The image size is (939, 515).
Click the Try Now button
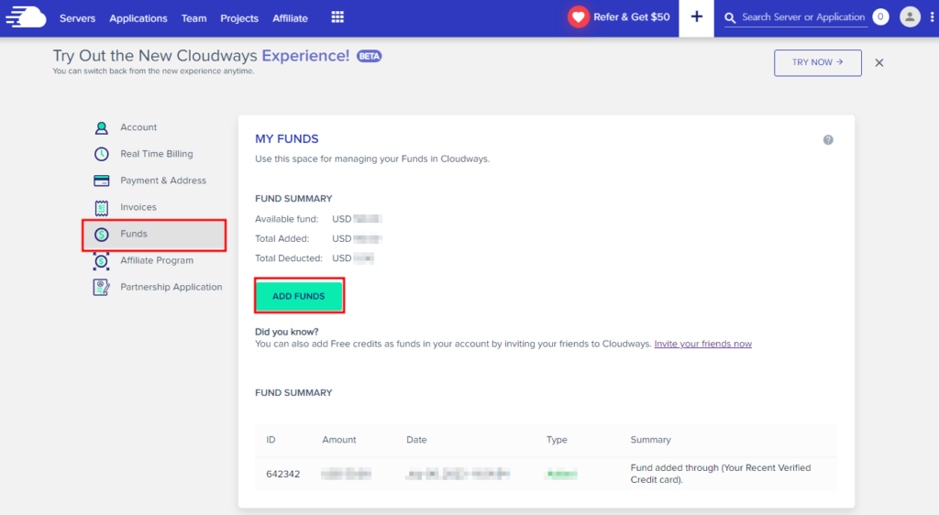pyautogui.click(x=817, y=62)
